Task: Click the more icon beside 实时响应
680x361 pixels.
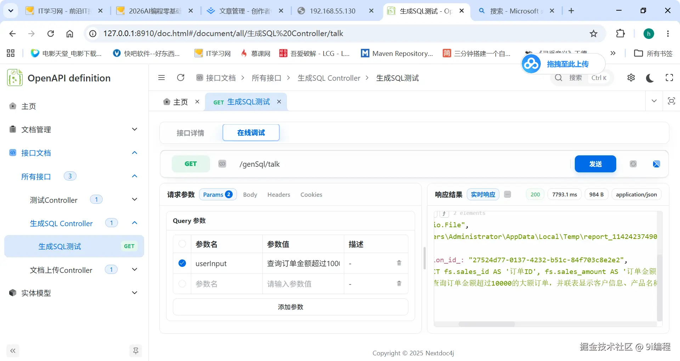Action: click(x=508, y=194)
